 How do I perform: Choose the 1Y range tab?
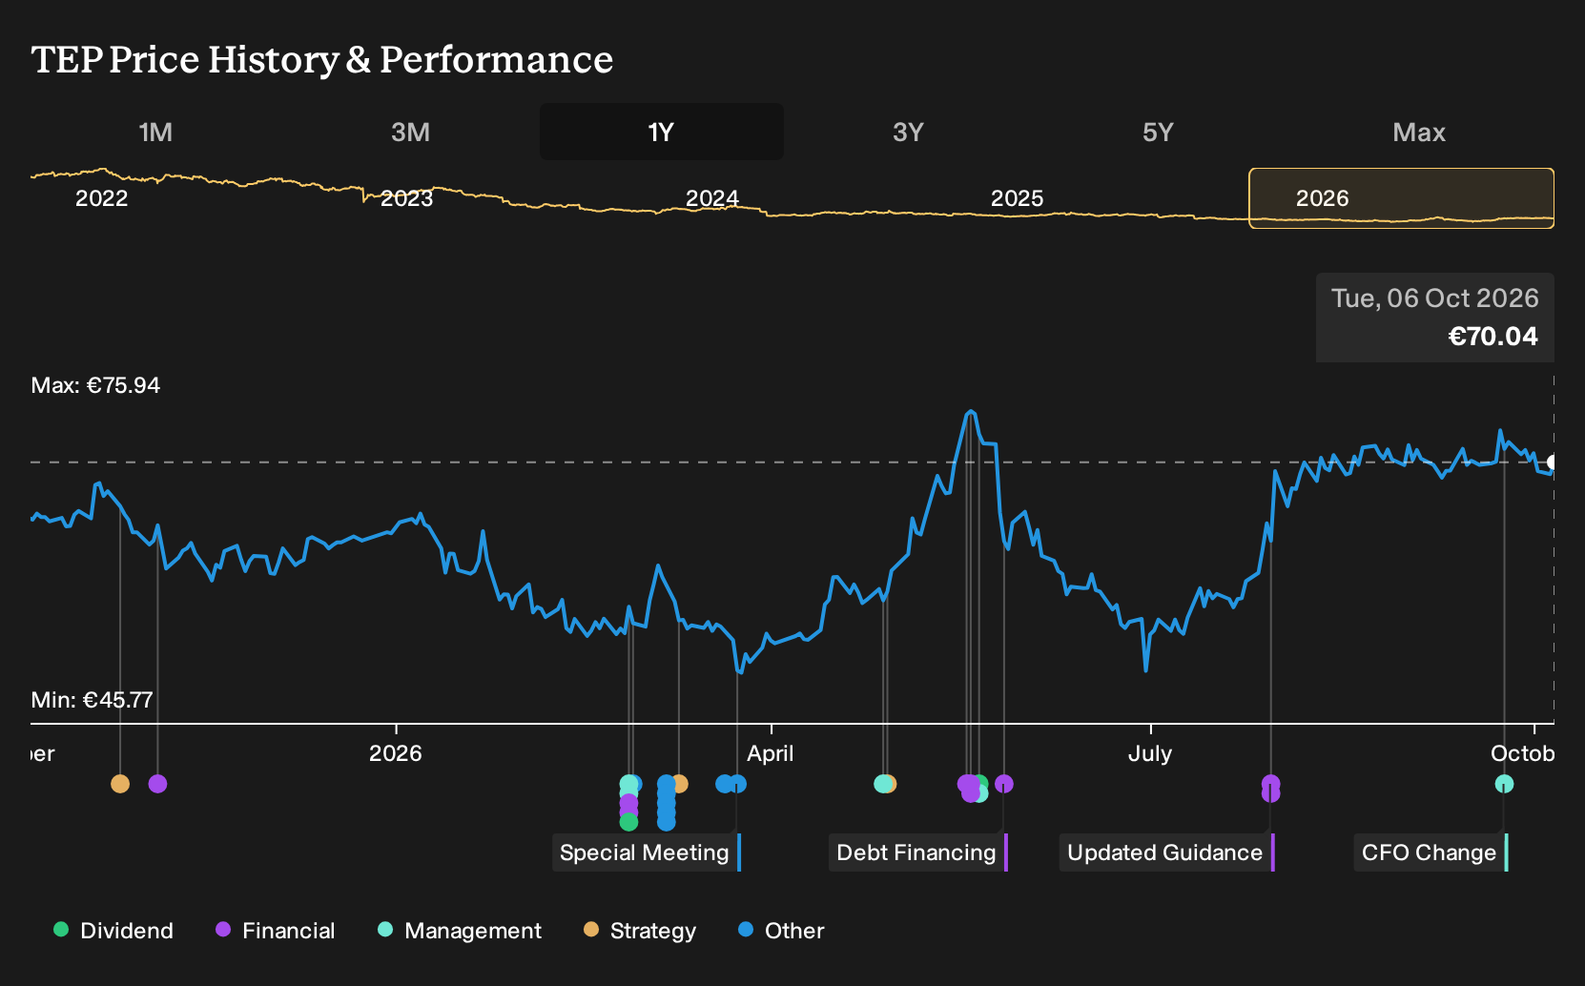[x=661, y=132]
